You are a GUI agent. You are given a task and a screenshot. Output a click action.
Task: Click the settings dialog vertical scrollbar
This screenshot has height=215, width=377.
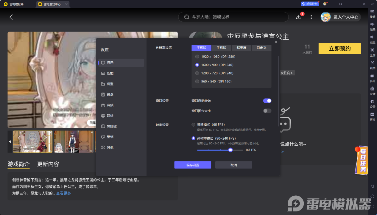coord(279,91)
